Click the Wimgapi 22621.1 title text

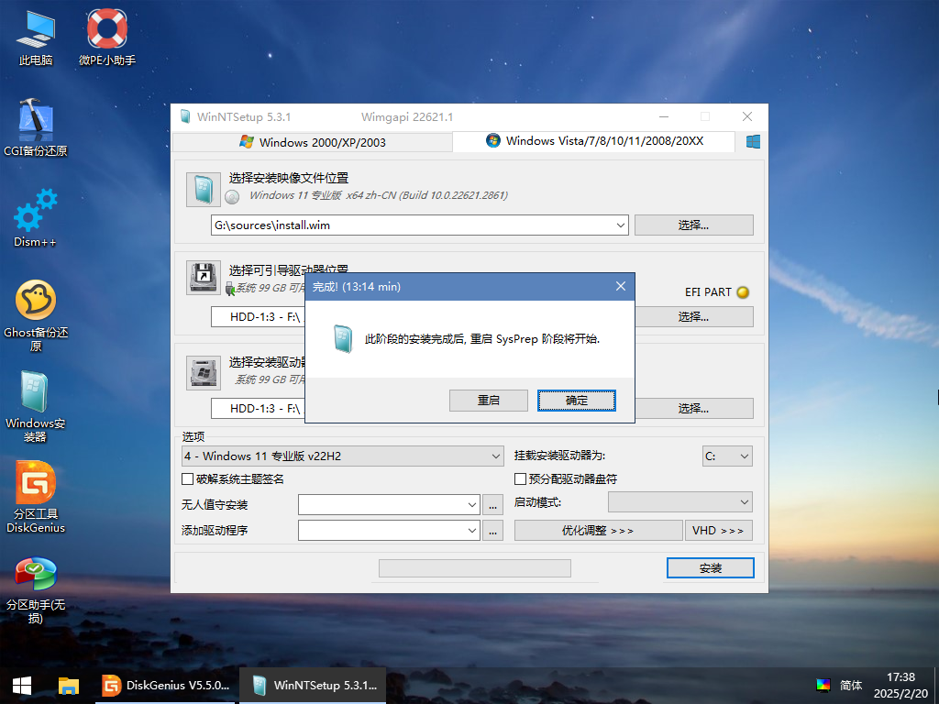tap(407, 116)
